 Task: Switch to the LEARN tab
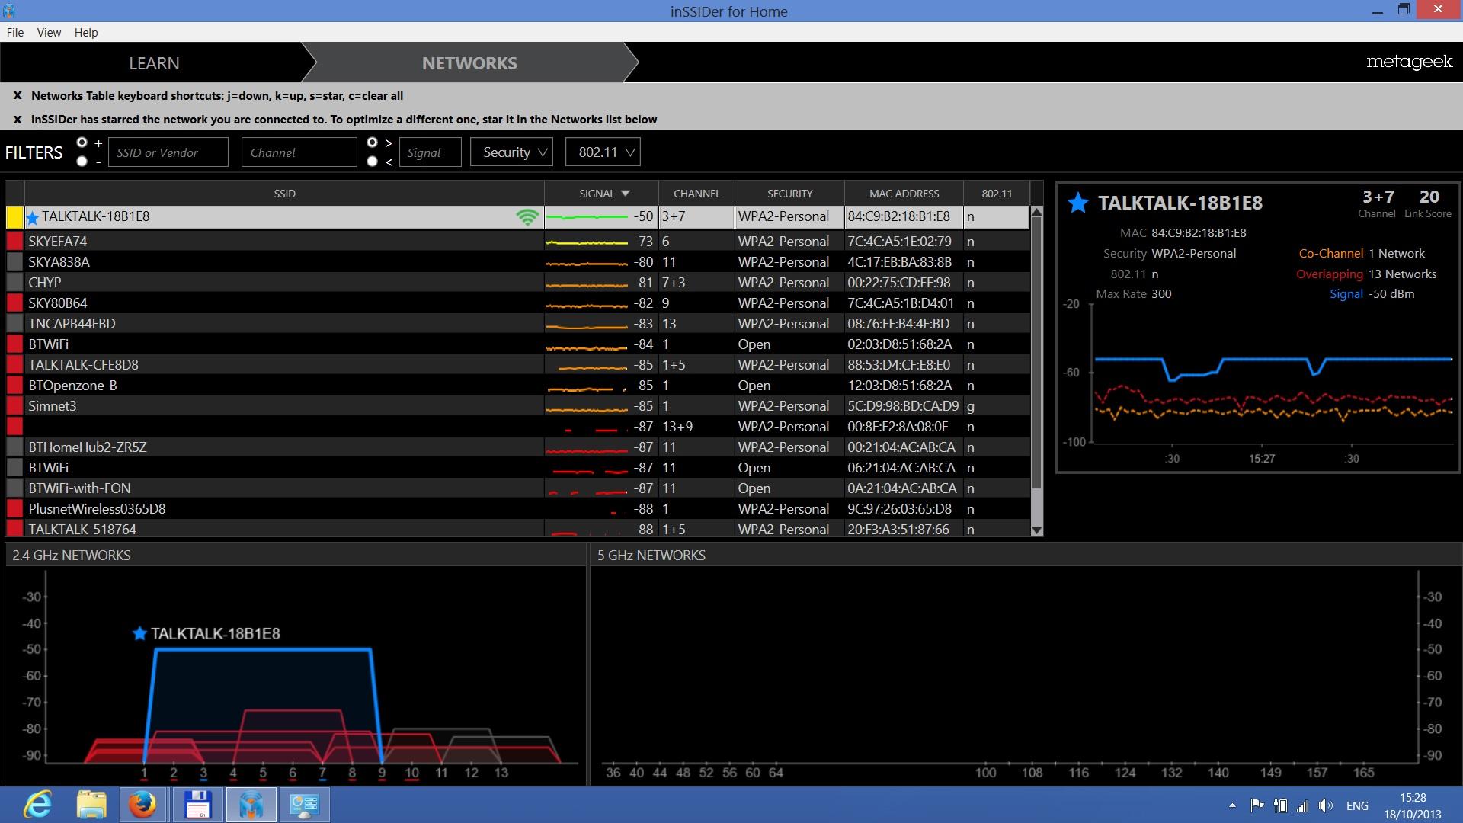(154, 63)
